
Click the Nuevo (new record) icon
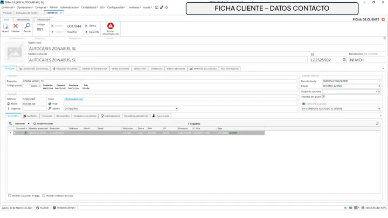(x=5, y=26)
